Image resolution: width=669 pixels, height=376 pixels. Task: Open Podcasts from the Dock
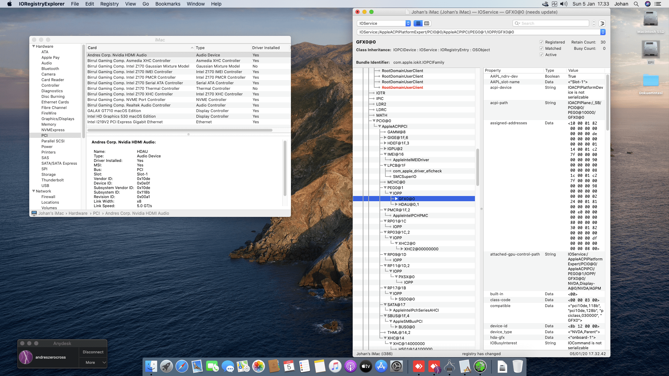(351, 366)
